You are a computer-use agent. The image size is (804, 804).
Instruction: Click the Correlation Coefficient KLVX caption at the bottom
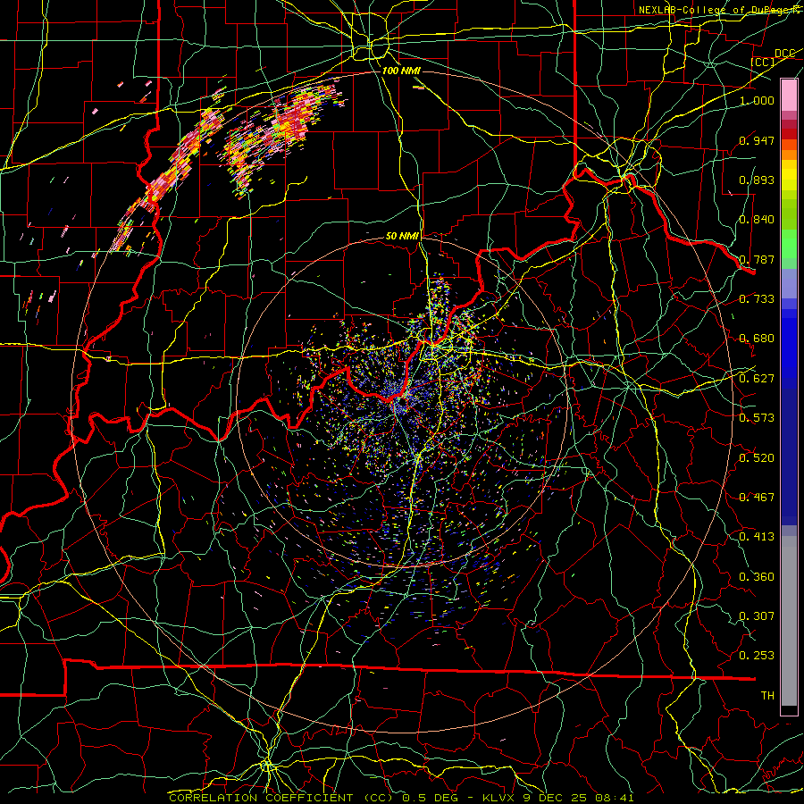coord(401,798)
